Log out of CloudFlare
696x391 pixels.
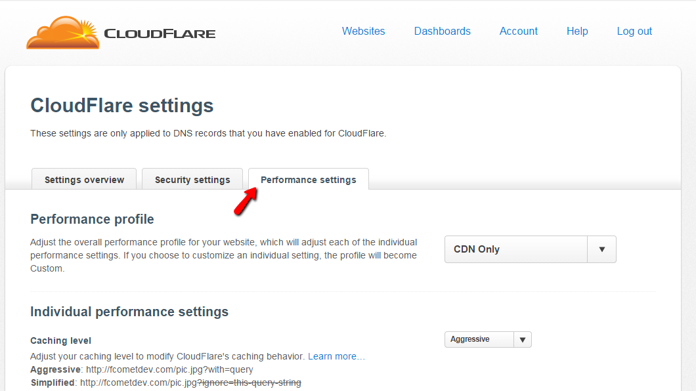point(634,31)
